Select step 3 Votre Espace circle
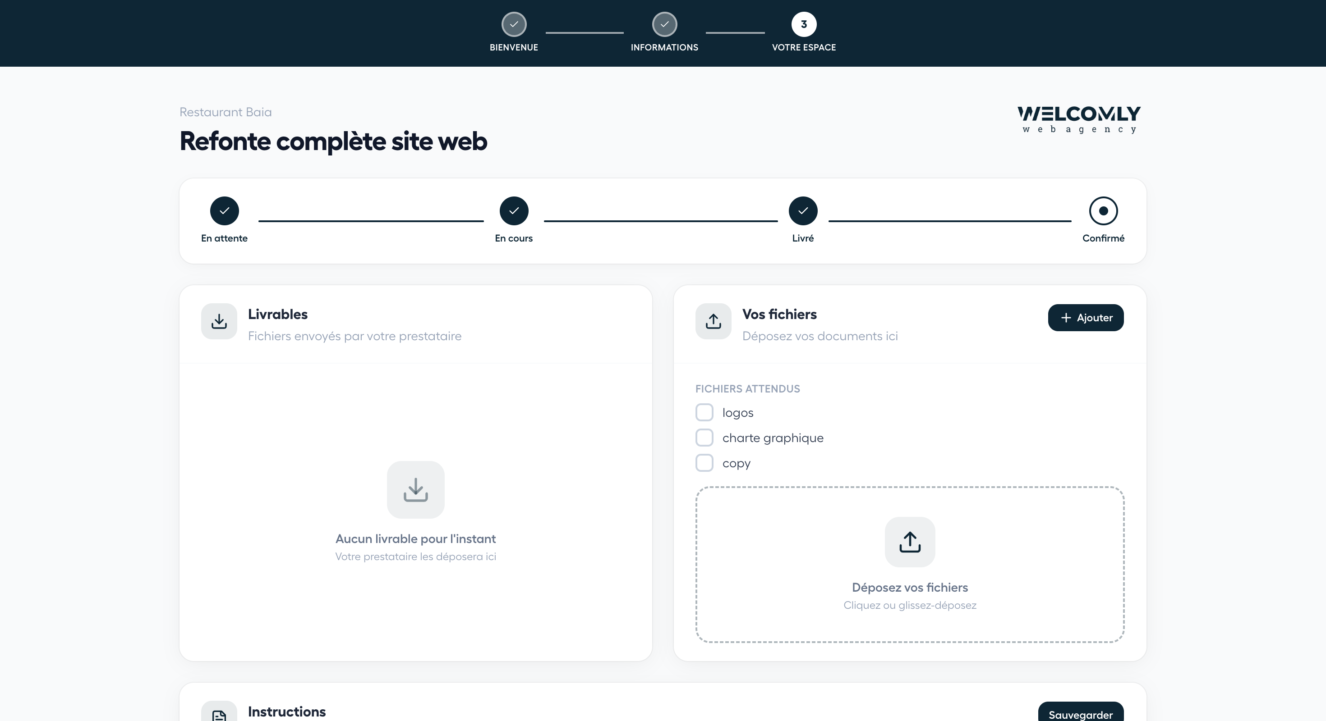Screen dimensions: 1326x721 point(804,24)
